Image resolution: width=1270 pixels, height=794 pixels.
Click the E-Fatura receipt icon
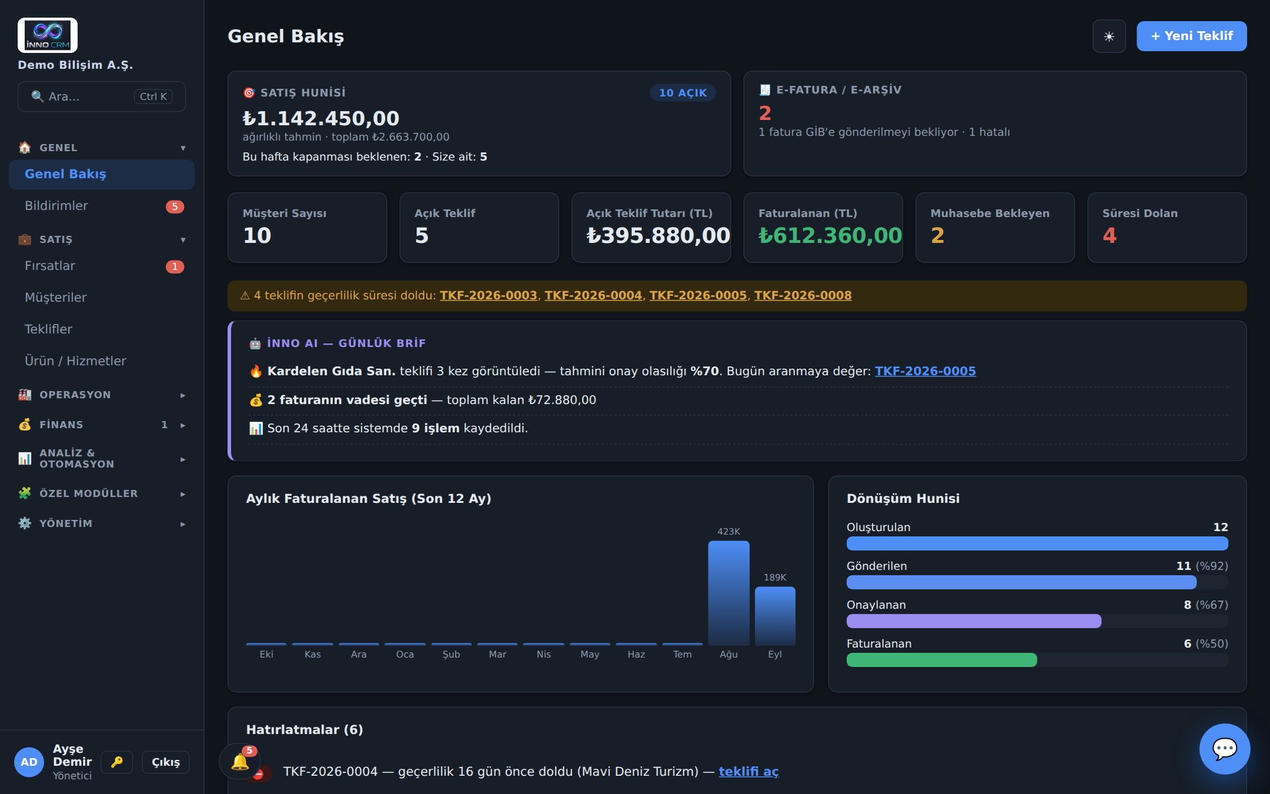765,90
